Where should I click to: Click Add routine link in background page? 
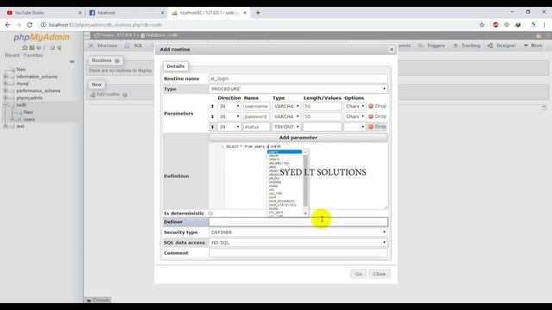coord(108,95)
